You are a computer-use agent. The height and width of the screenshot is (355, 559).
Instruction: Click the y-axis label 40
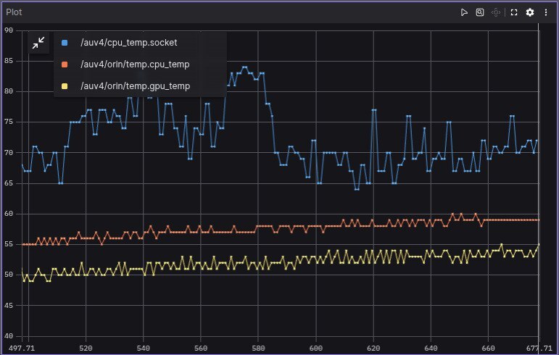click(x=9, y=335)
